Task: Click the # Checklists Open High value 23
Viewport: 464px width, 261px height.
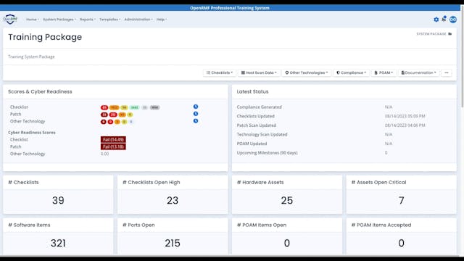Action: pos(173,200)
